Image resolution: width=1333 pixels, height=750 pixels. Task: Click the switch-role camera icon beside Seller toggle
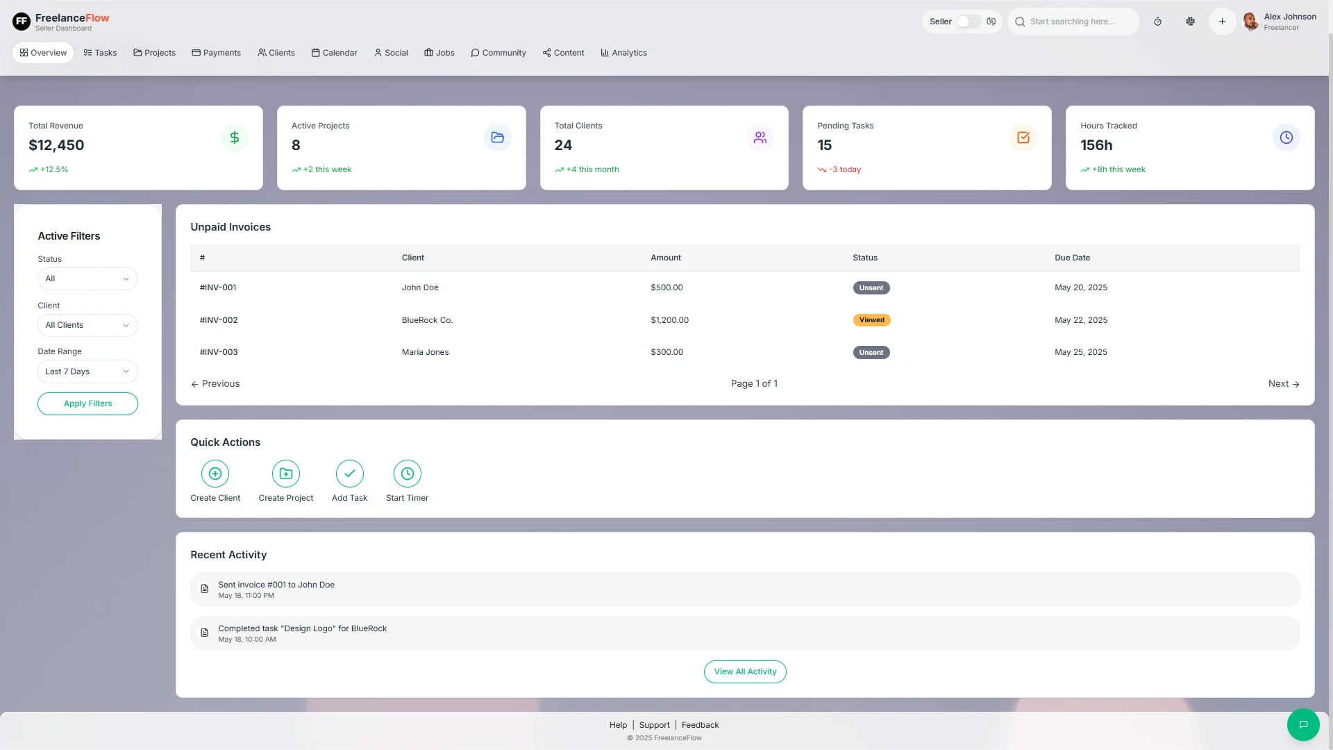991,22
